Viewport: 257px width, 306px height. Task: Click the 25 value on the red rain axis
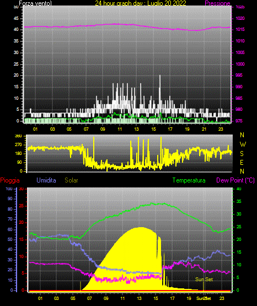click(22, 206)
